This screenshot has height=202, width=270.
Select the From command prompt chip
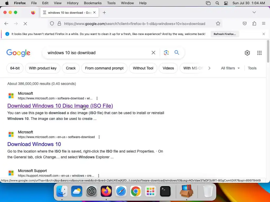click(104, 68)
